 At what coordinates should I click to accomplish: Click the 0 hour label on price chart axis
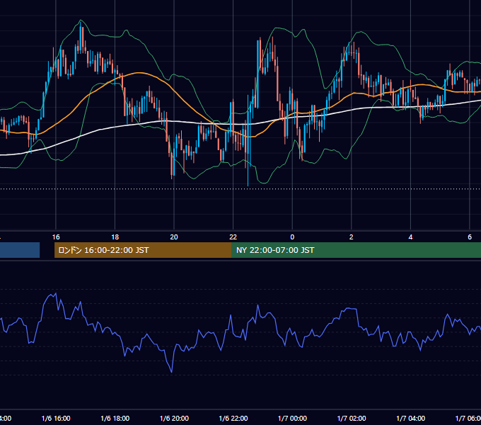point(292,237)
